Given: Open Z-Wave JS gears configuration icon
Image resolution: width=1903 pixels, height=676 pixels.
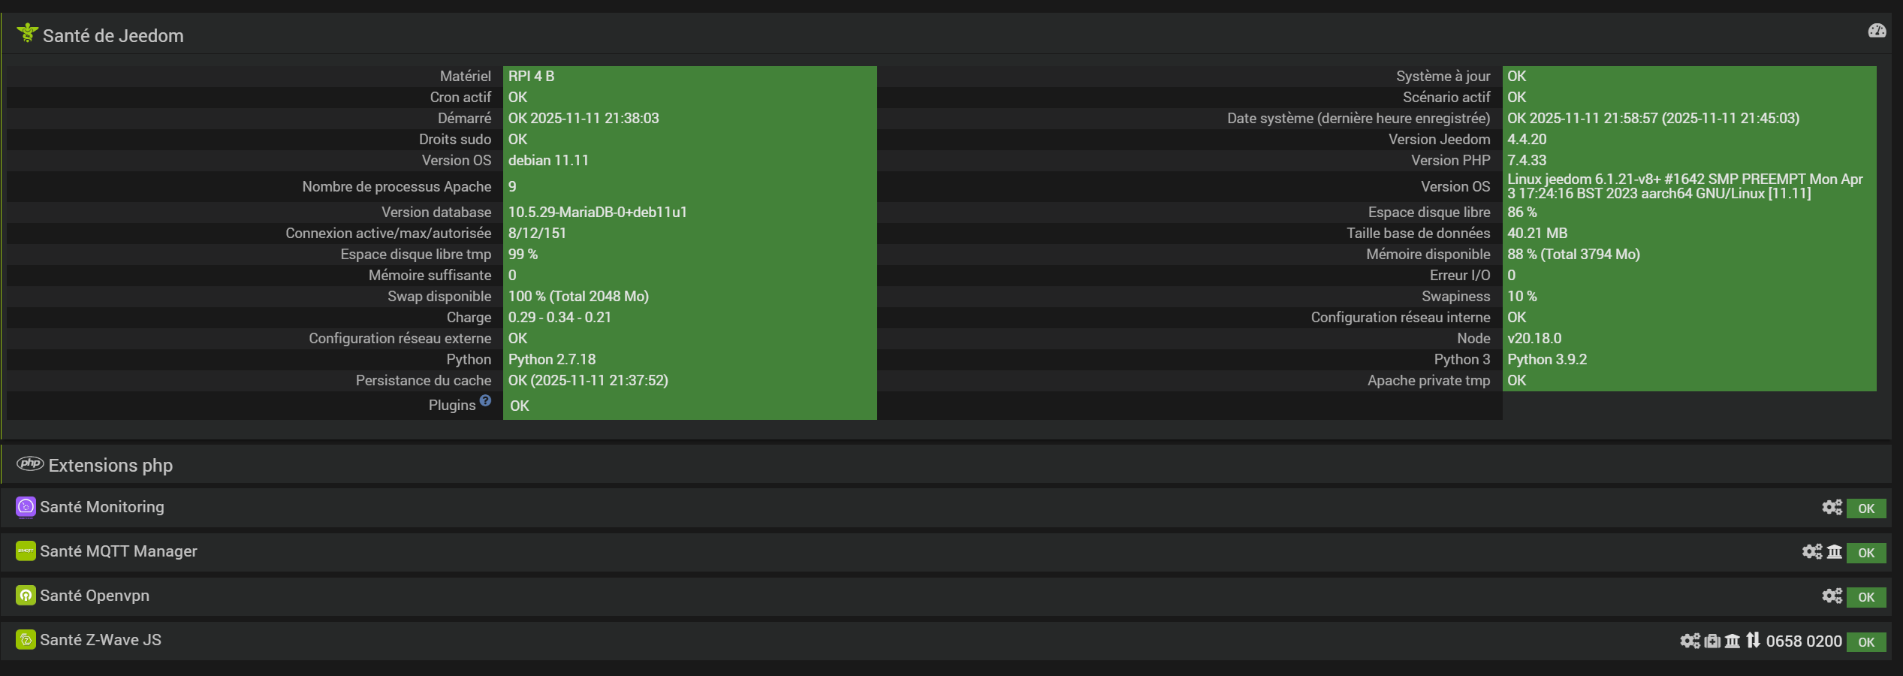Looking at the screenshot, I should (1690, 641).
